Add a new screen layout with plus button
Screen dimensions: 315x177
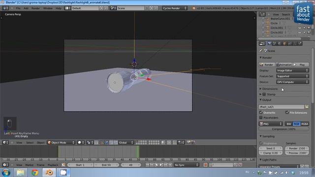point(101,8)
